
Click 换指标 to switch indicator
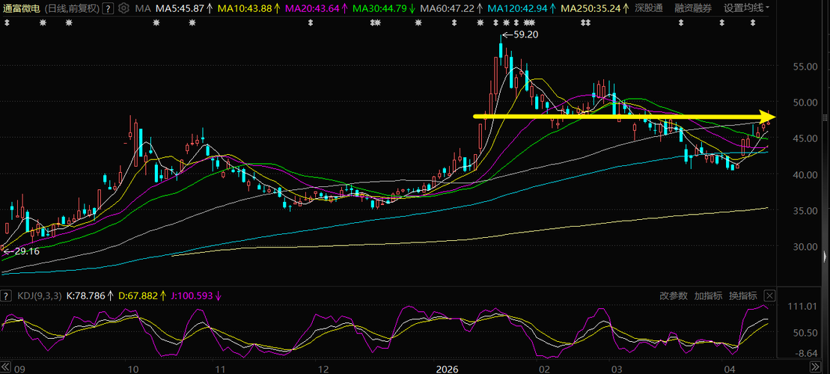(x=742, y=295)
